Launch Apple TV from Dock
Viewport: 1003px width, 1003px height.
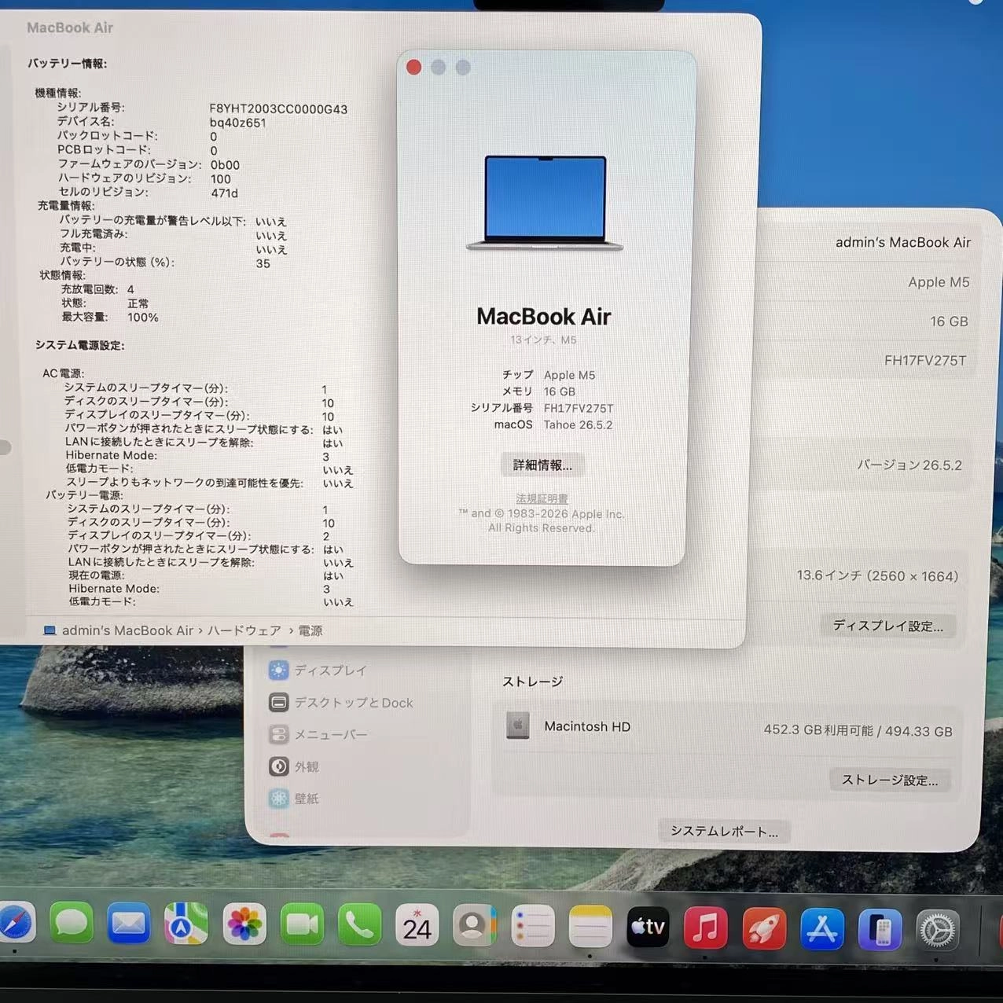click(x=648, y=928)
